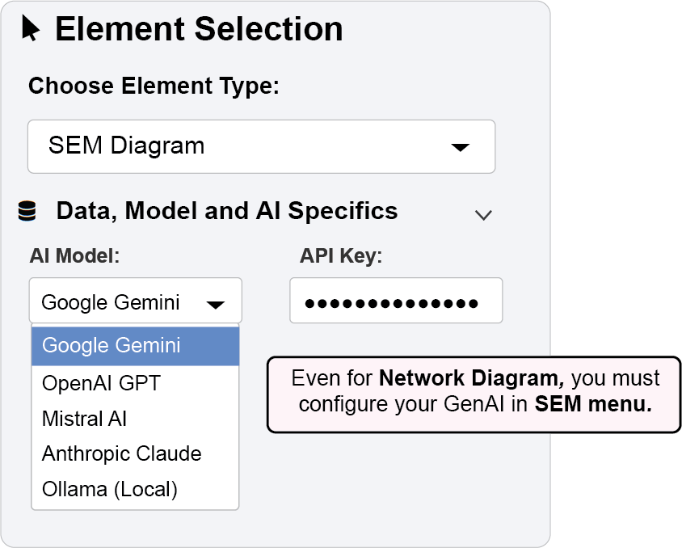Click the GenAI configuration note callout

point(474,391)
